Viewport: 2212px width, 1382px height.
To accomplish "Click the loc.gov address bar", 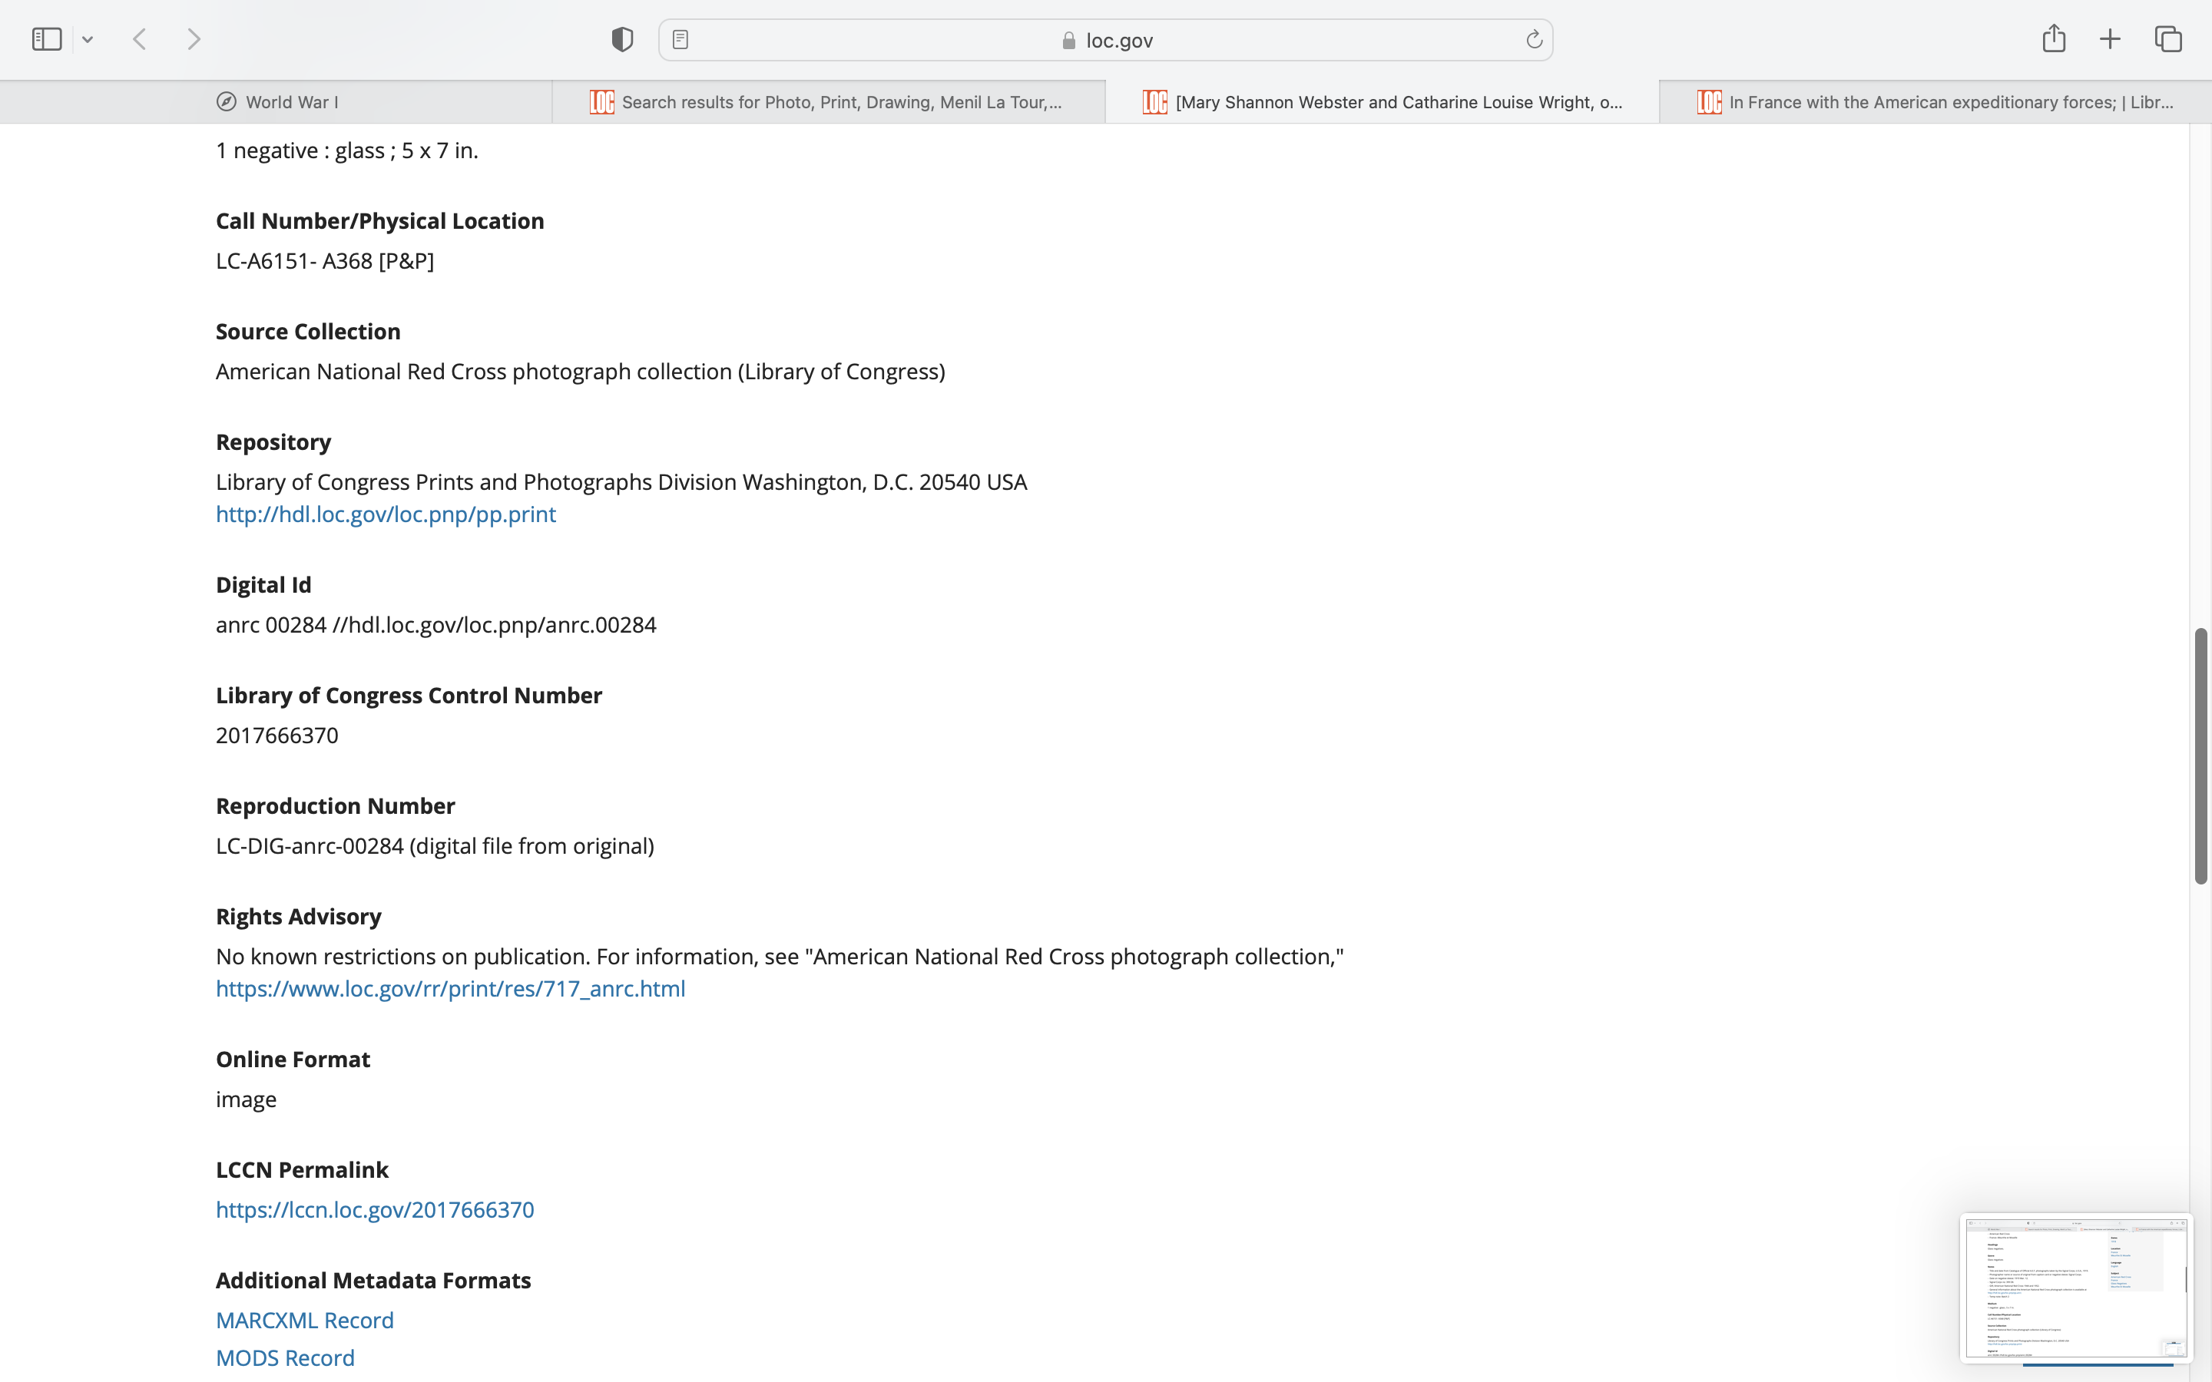I will pos(1106,40).
